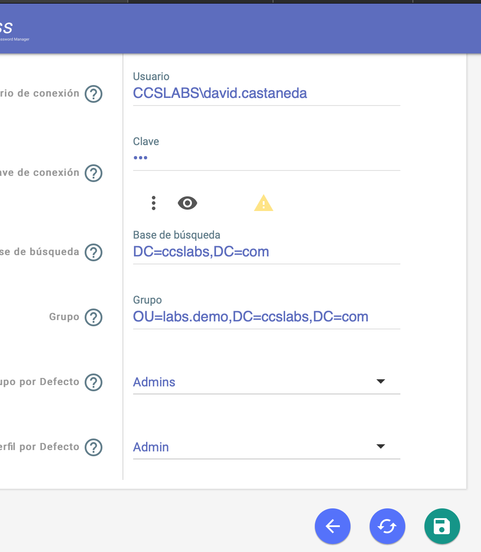Open the Grupo por Defecto dropdown showing Admins
Screen dimensions: 481x552
(x=266, y=382)
